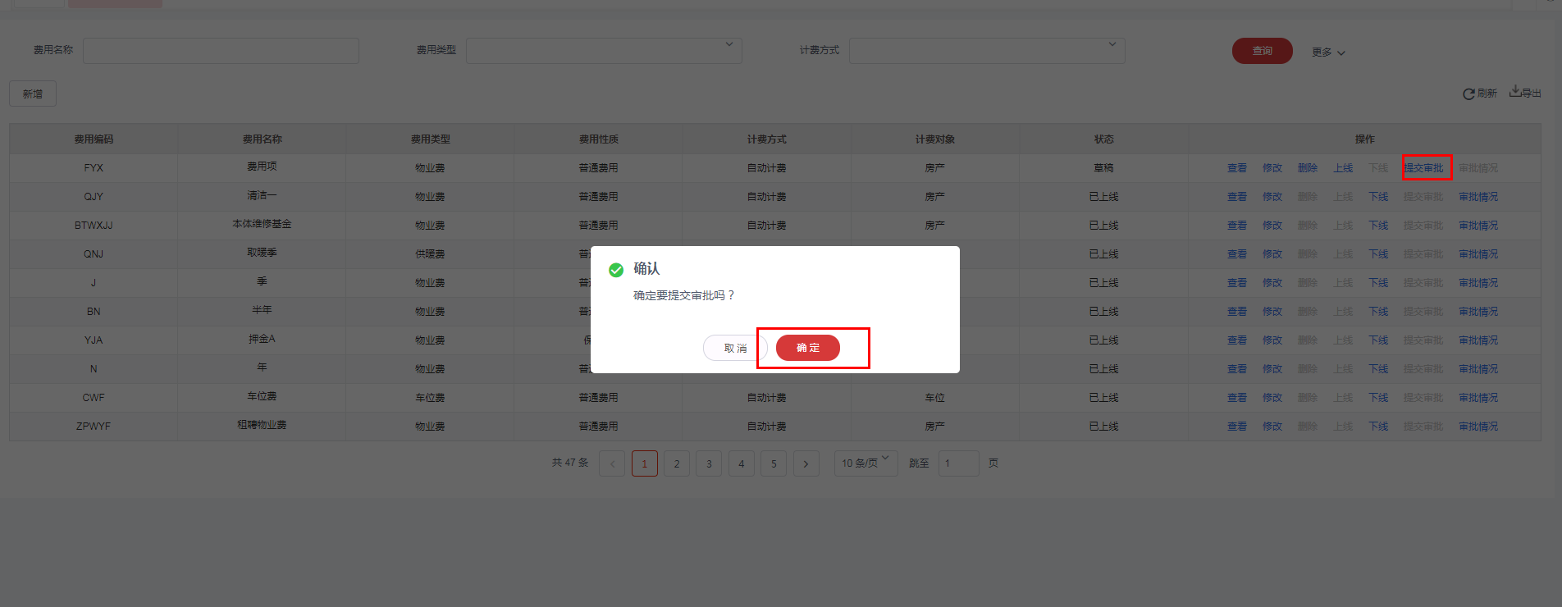Confirm submission with the 确定 button
Screen dimensions: 1562x607
click(x=807, y=348)
